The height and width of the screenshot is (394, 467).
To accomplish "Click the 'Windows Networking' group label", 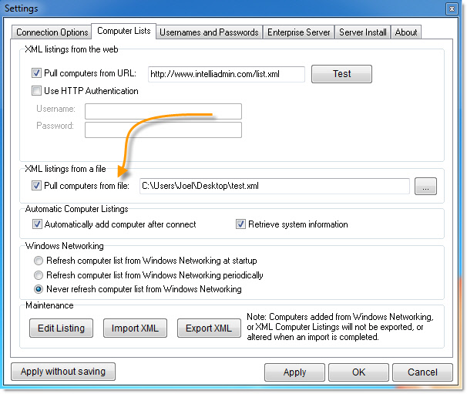I will 65,246.
